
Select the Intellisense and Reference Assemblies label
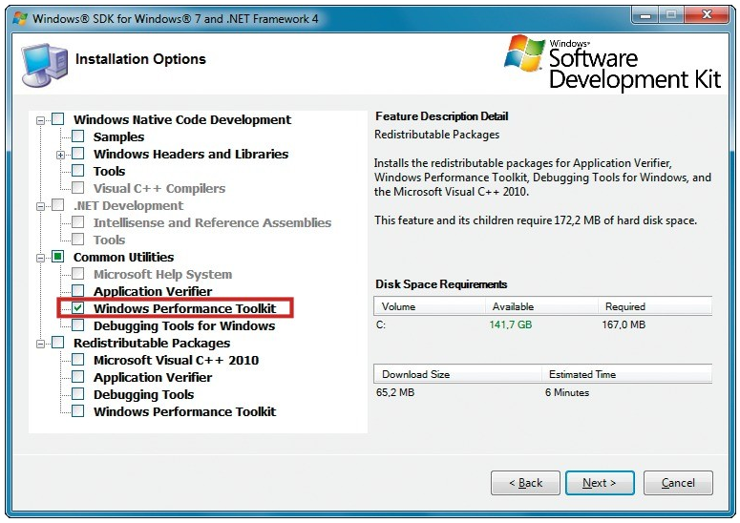(x=212, y=222)
